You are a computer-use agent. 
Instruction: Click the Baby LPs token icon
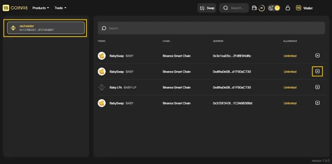click(x=102, y=87)
